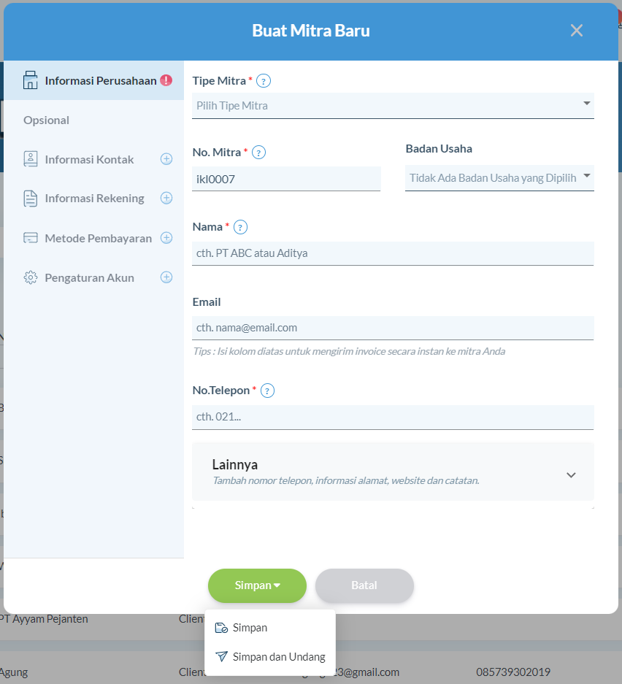Open the Pilih Tipe Mitra dropdown

[x=393, y=106]
